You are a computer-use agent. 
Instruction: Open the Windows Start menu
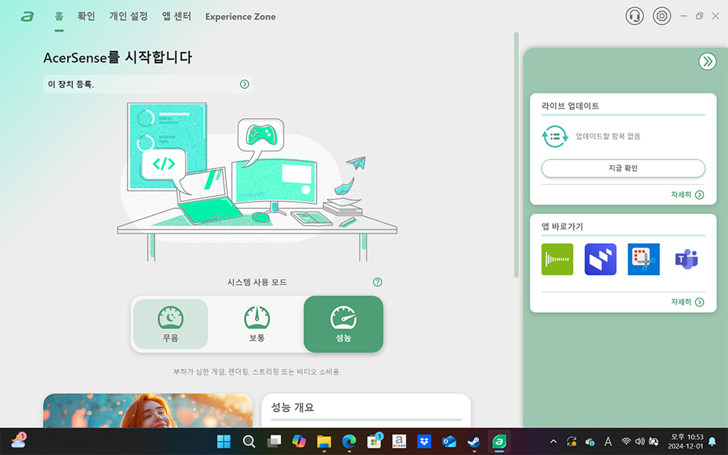(223, 441)
